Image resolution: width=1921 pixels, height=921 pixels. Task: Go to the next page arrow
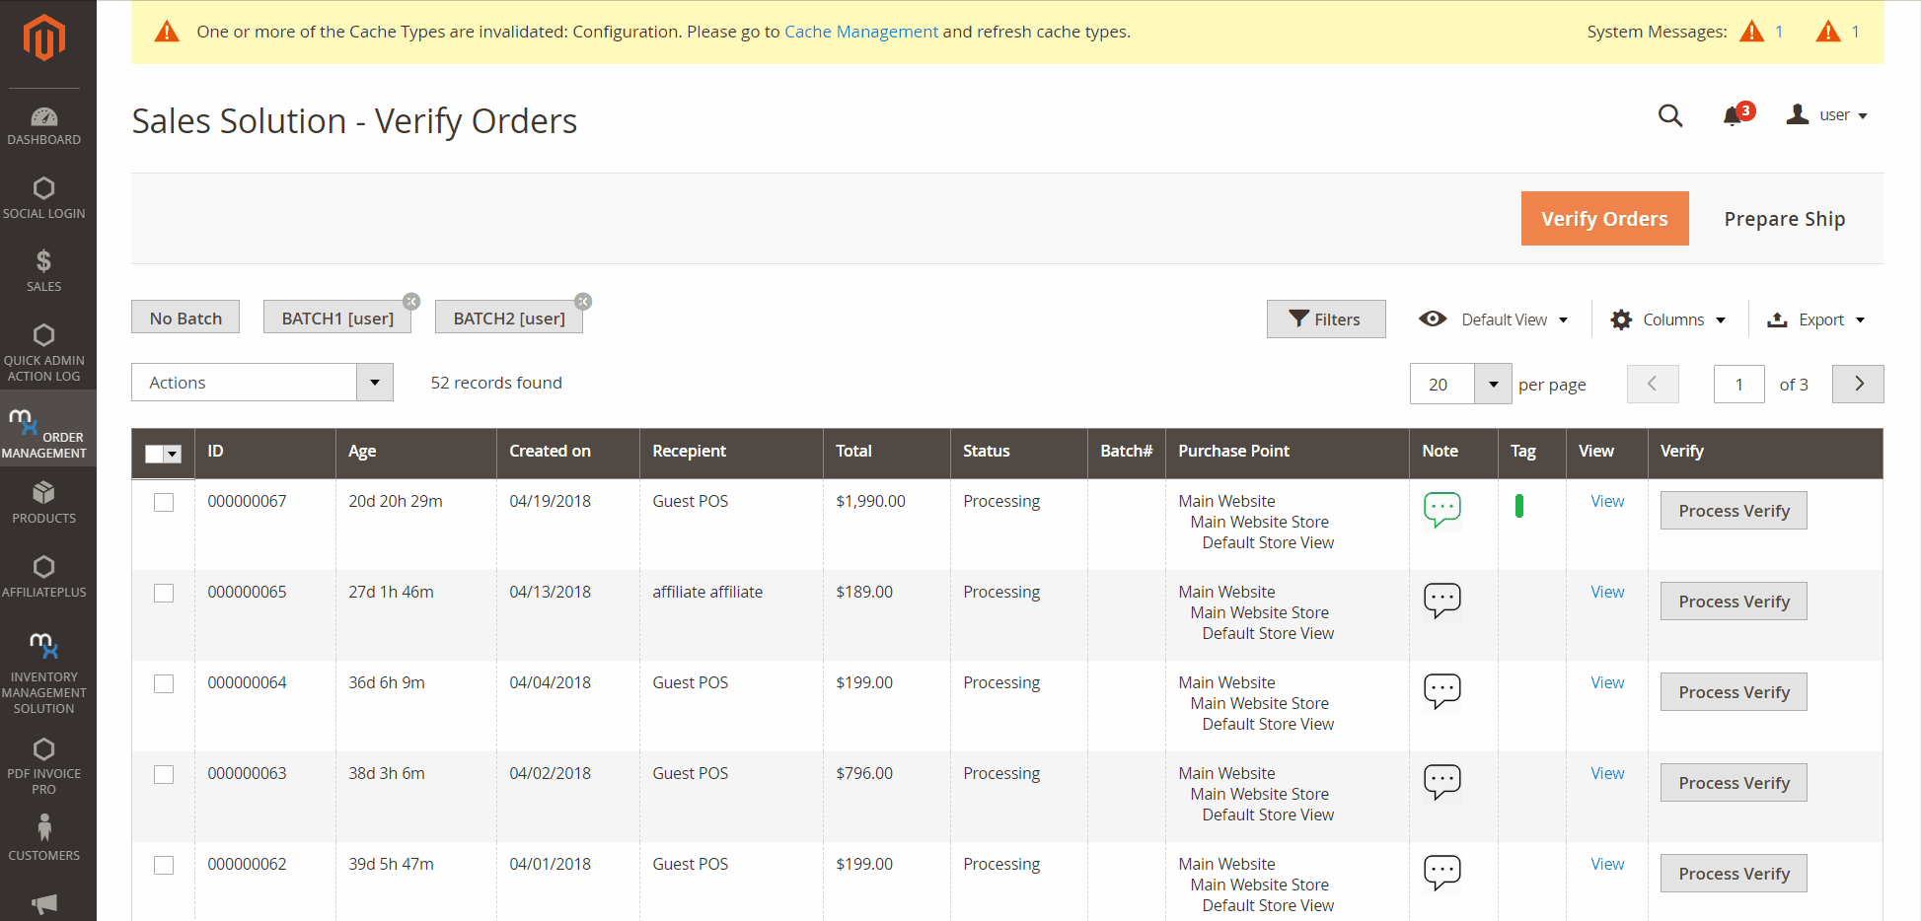pos(1858,384)
